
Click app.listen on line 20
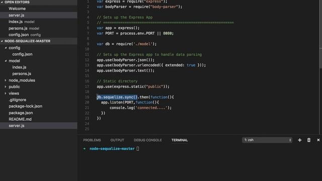112,103
